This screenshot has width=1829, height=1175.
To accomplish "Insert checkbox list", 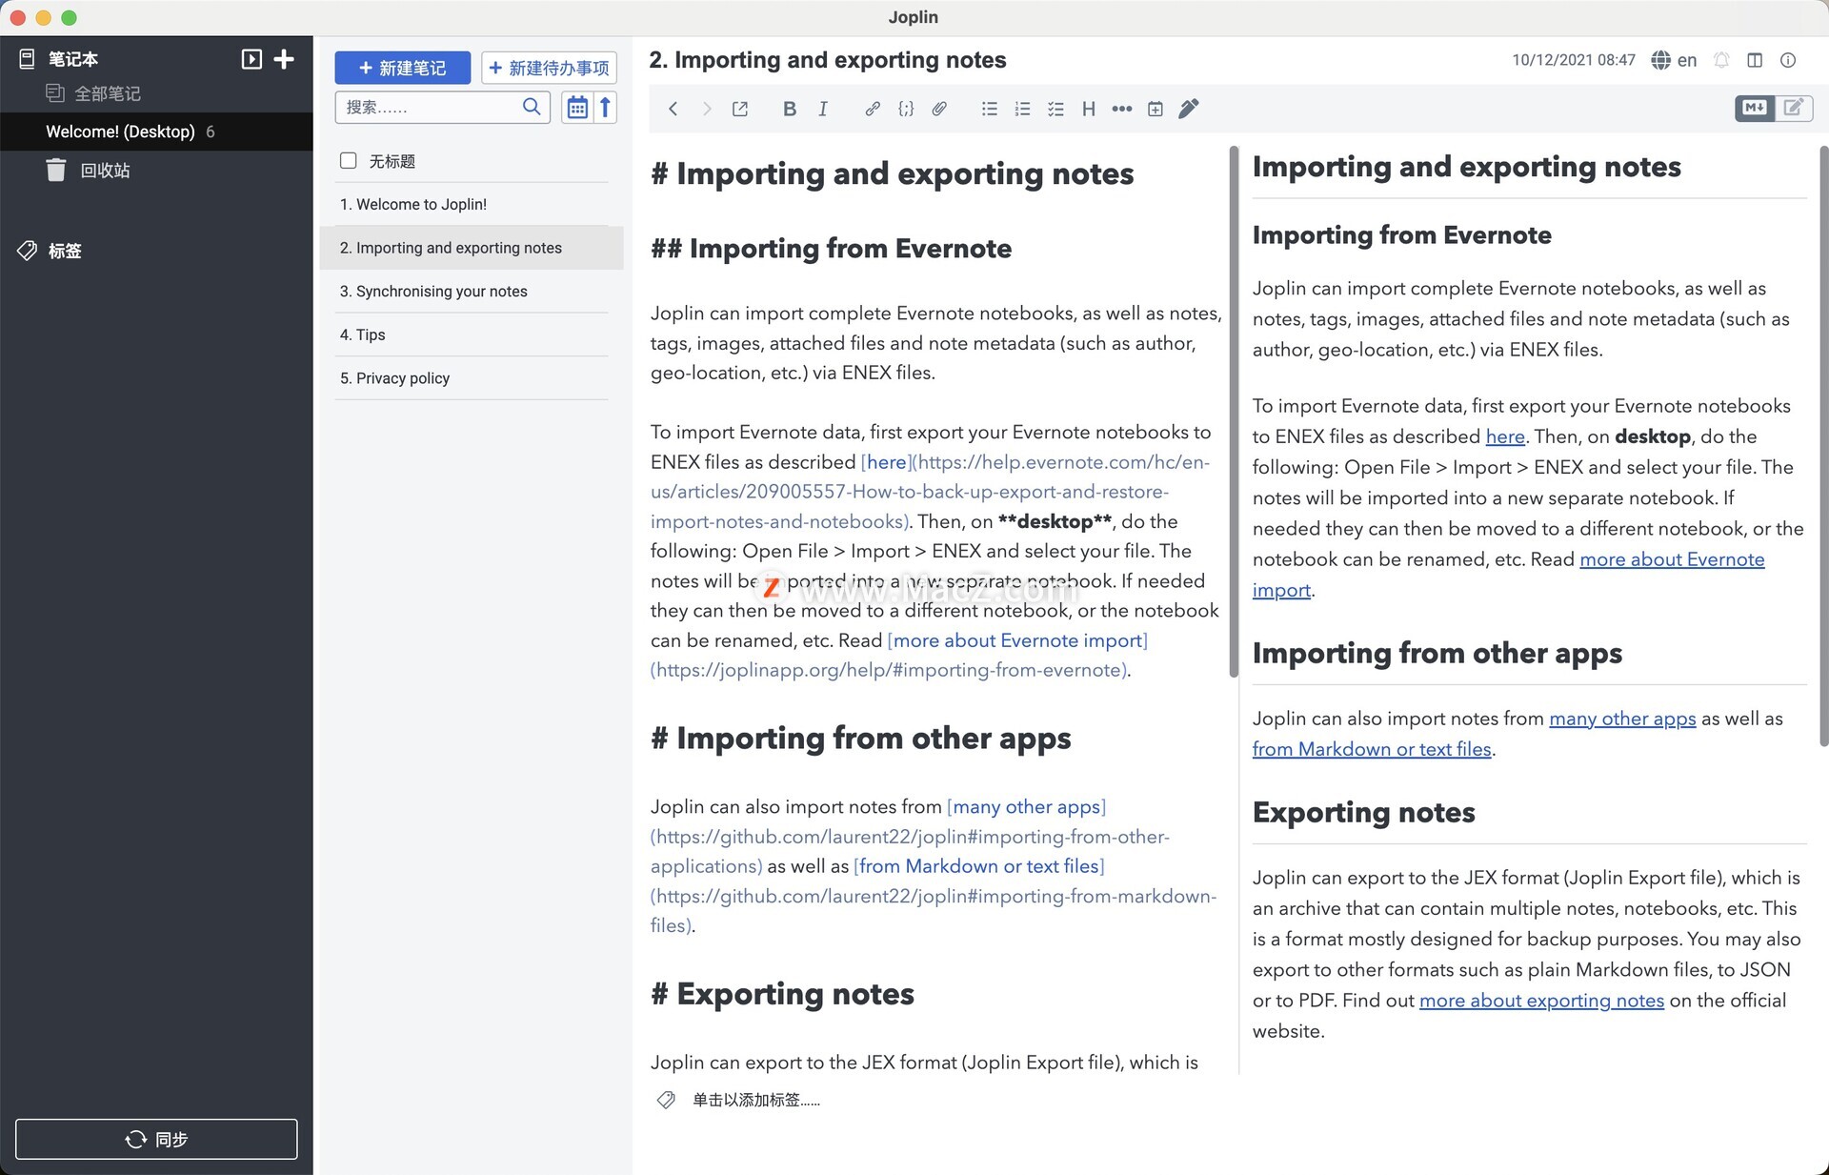I will coord(1055,109).
